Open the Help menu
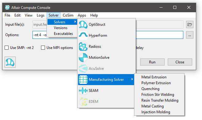 [94, 15]
